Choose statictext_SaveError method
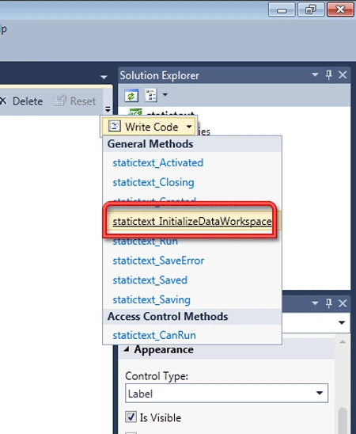The height and width of the screenshot is (434, 356). 158,261
